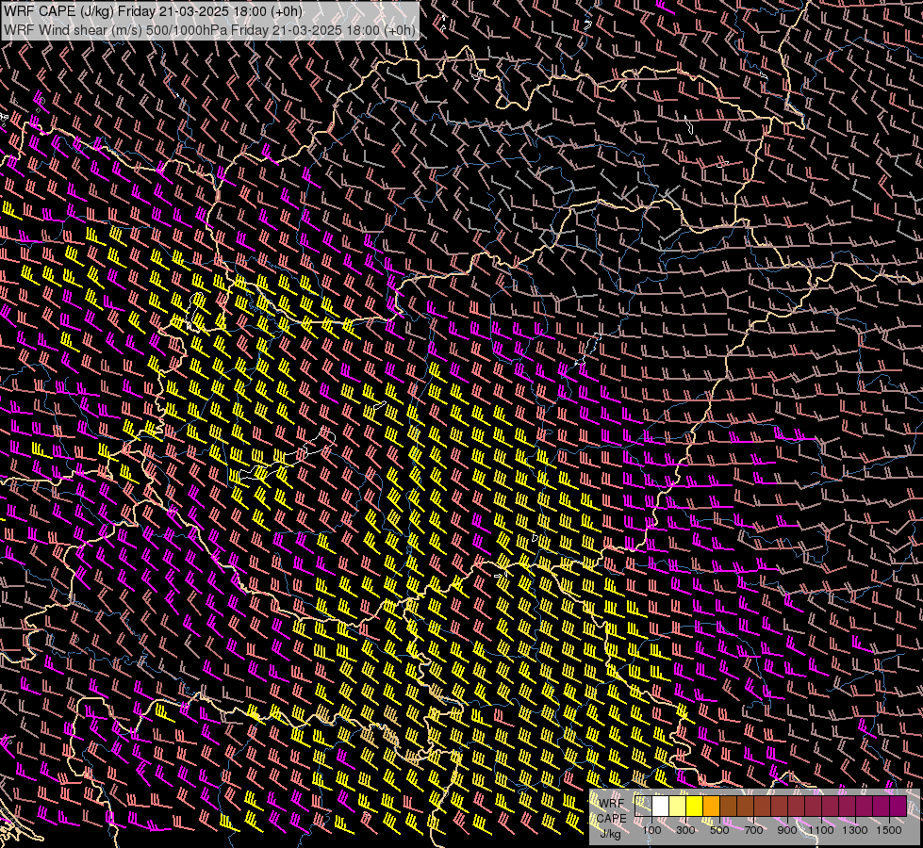This screenshot has height=848, width=923.
Task: Click the legend value "1500"
Action: [889, 830]
